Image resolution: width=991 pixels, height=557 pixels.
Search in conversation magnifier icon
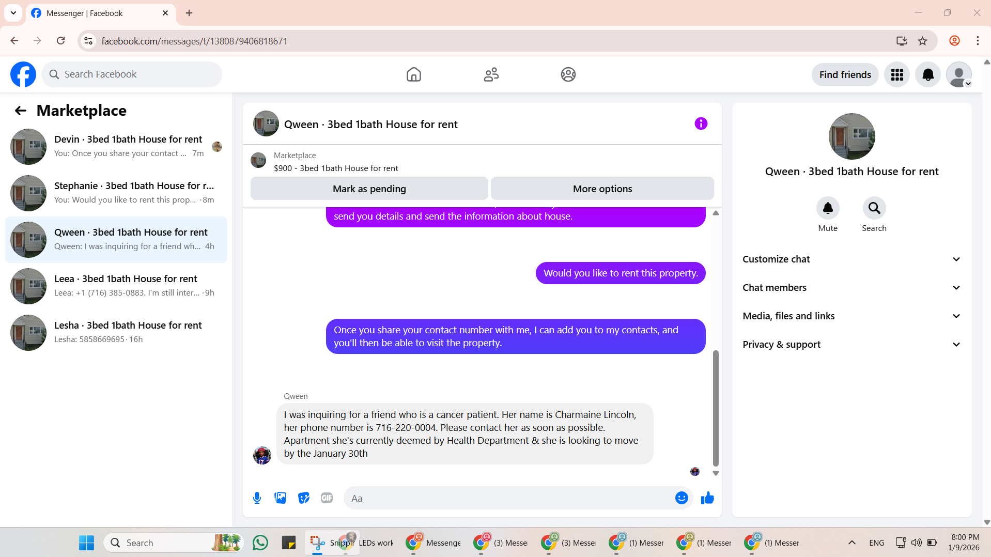pos(874,208)
